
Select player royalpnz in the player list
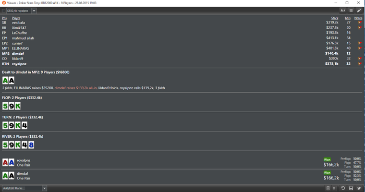click(x=19, y=64)
